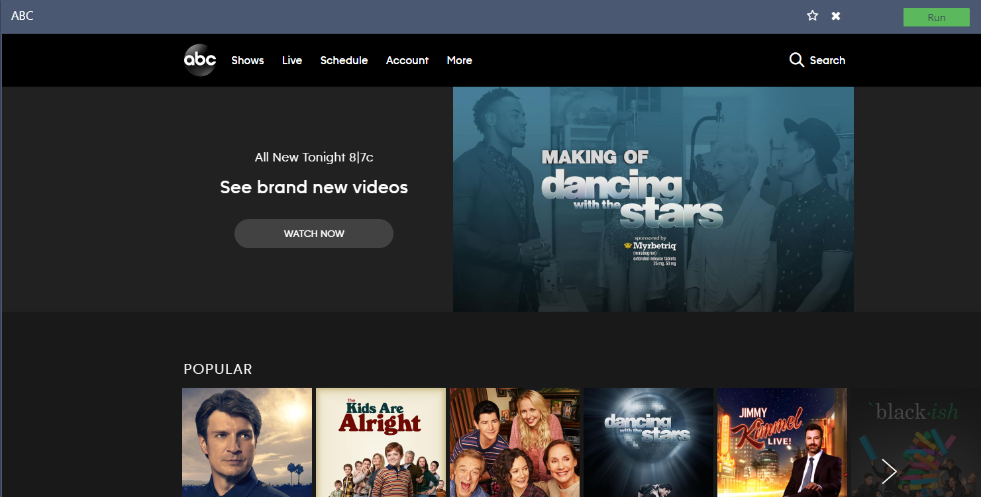Open The Kids Are Alright poster
981x497 pixels.
pos(381,442)
